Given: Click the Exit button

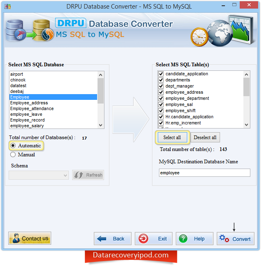Looking at the screenshot, I should click(154, 239).
